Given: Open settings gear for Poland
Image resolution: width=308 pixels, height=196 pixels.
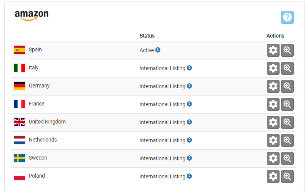Looking at the screenshot, I should pyautogui.click(x=273, y=176).
